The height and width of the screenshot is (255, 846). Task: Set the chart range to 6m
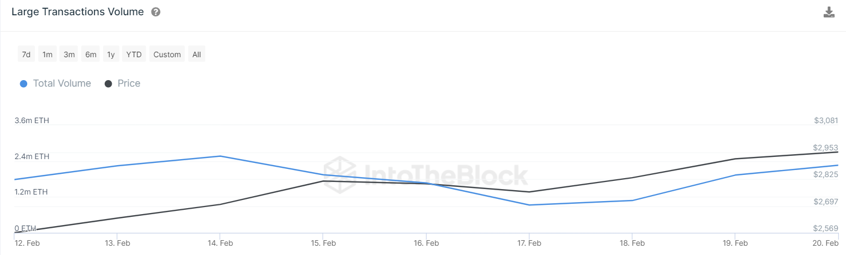90,54
